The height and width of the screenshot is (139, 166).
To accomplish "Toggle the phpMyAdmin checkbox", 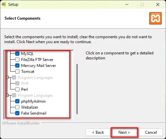I will [17, 101].
